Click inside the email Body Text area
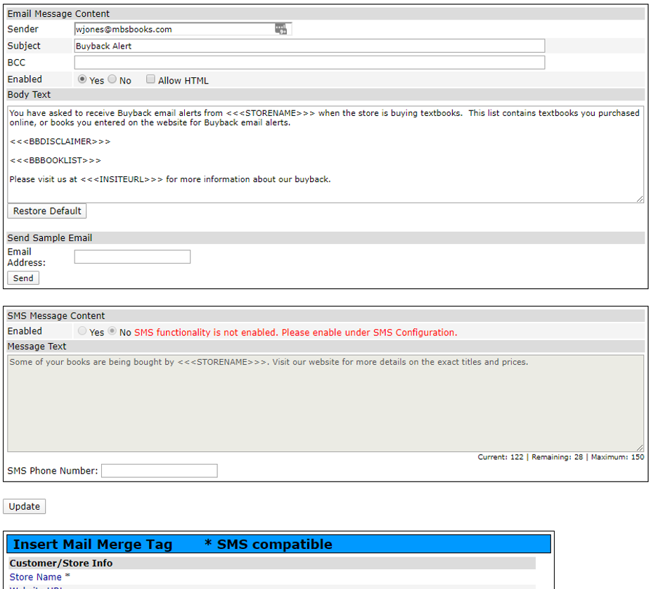Image resolution: width=658 pixels, height=589 pixels. [x=325, y=155]
